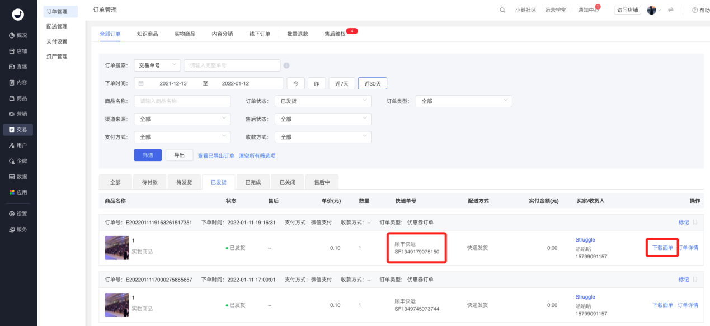Click the app logo in sidebar
Image resolution: width=710 pixels, height=326 pixels.
pos(18,15)
